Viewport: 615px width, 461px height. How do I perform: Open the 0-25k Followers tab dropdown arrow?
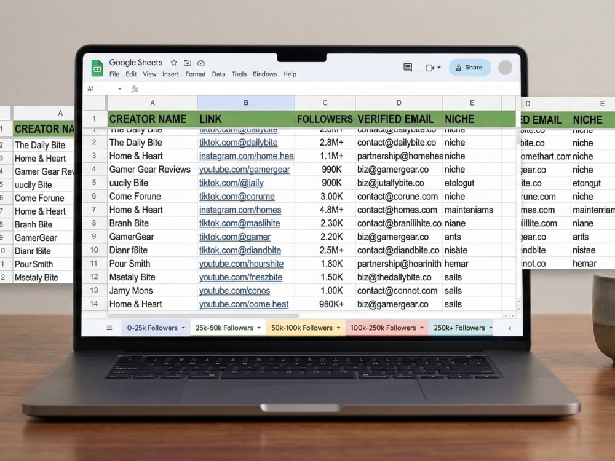183,328
